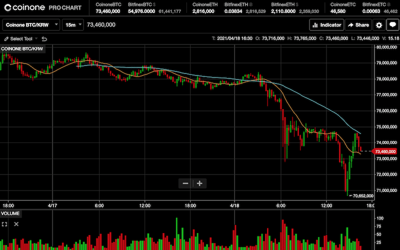The height and width of the screenshot is (250, 400).
Task: Zoom in with the plus button
Action: [199, 183]
